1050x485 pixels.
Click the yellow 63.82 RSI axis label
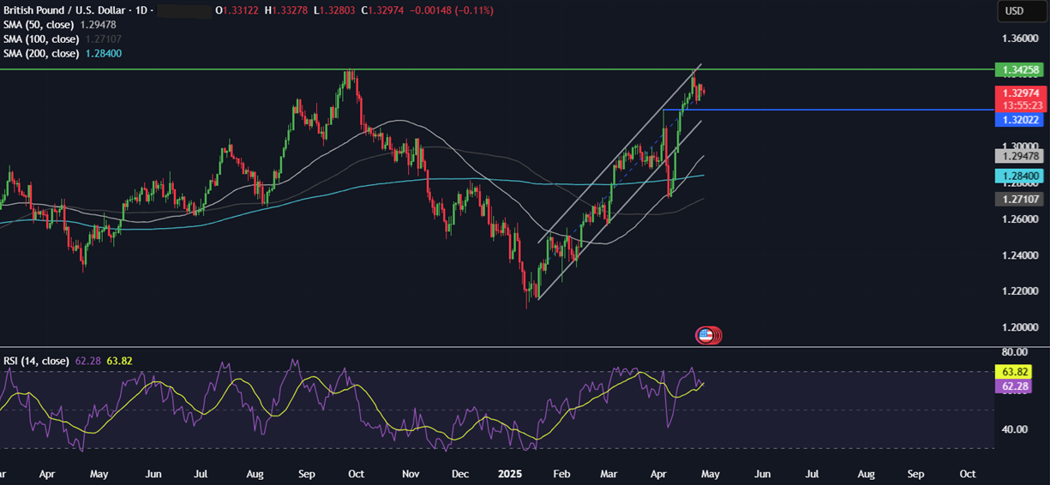coord(1015,373)
